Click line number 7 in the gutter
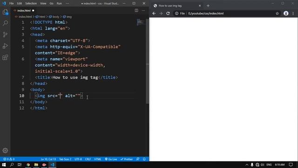The height and width of the screenshot is (168, 298). [x=23, y=77]
